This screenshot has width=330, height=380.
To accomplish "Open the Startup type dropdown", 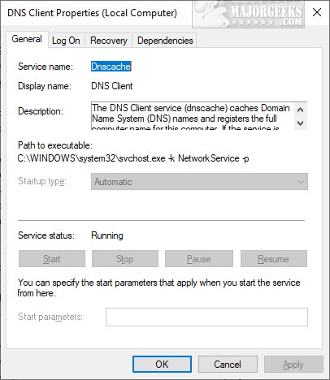I will (x=199, y=182).
